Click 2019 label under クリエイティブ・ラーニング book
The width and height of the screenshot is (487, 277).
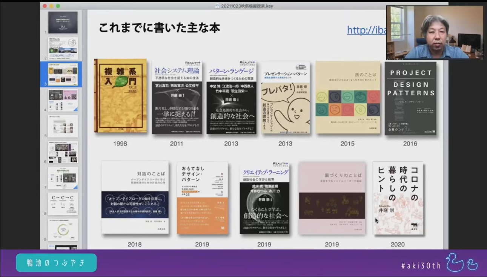[x=264, y=244]
